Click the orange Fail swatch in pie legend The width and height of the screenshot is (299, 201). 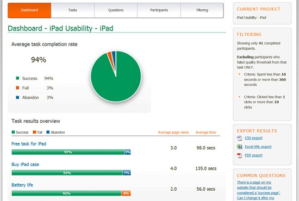tap(17, 87)
